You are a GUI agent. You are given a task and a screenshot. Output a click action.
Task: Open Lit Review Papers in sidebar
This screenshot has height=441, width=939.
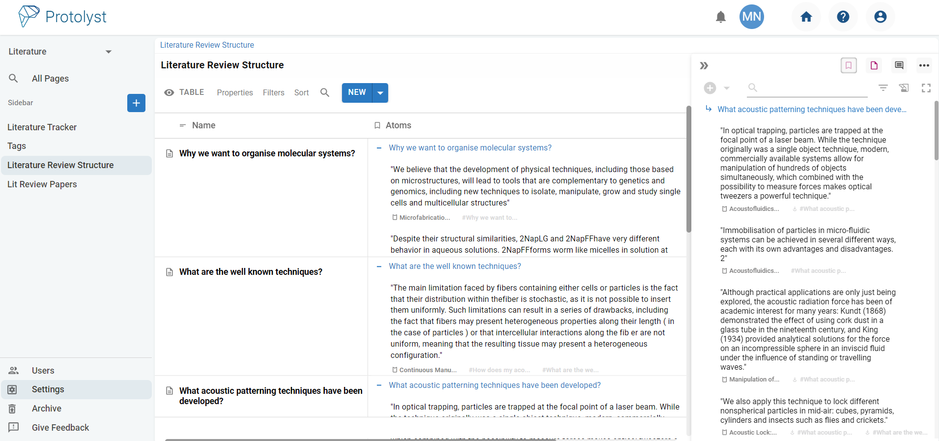pyautogui.click(x=42, y=184)
